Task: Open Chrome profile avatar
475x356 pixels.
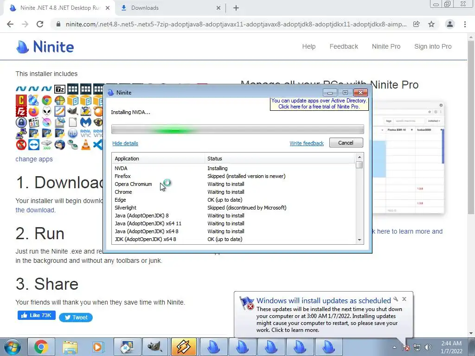Action: (x=450, y=24)
